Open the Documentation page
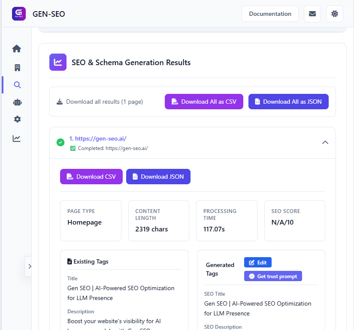354x330 pixels. [x=270, y=13]
